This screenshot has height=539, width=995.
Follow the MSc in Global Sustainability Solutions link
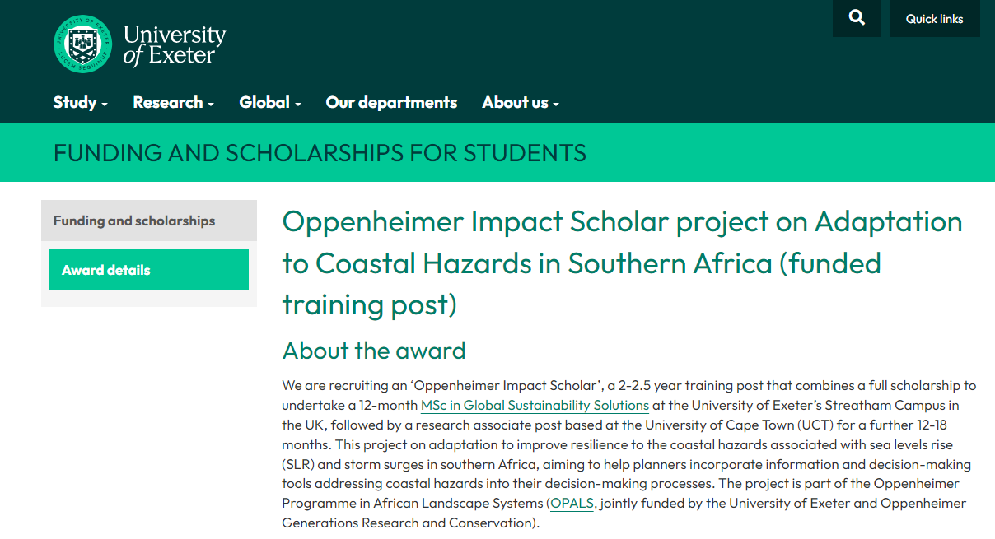[535, 405]
